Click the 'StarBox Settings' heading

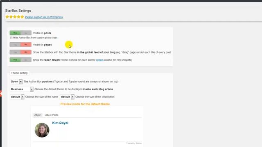click(x=18, y=11)
